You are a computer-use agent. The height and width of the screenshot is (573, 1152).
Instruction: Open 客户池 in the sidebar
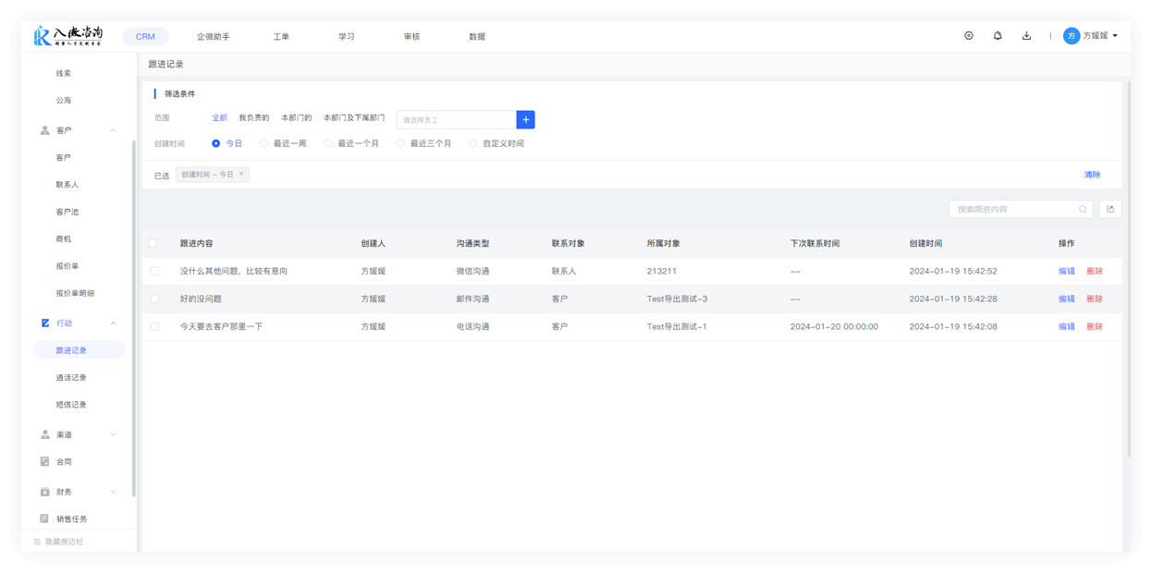point(67,212)
